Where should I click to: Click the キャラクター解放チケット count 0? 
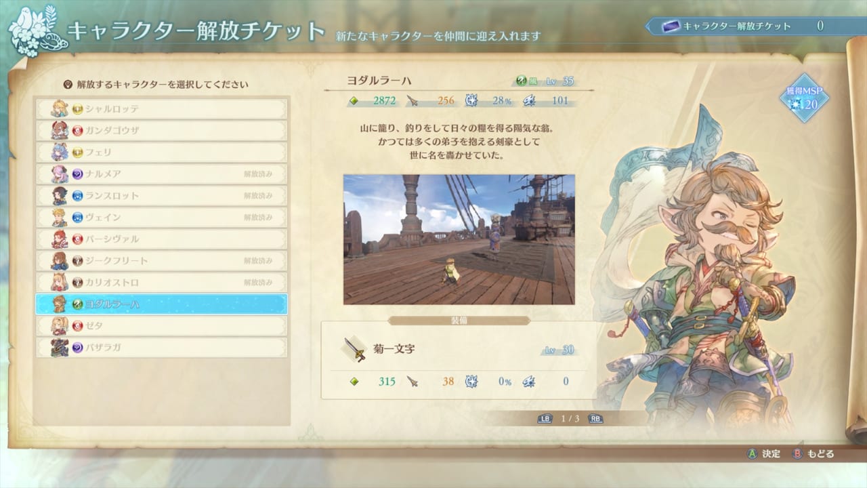[x=820, y=26]
